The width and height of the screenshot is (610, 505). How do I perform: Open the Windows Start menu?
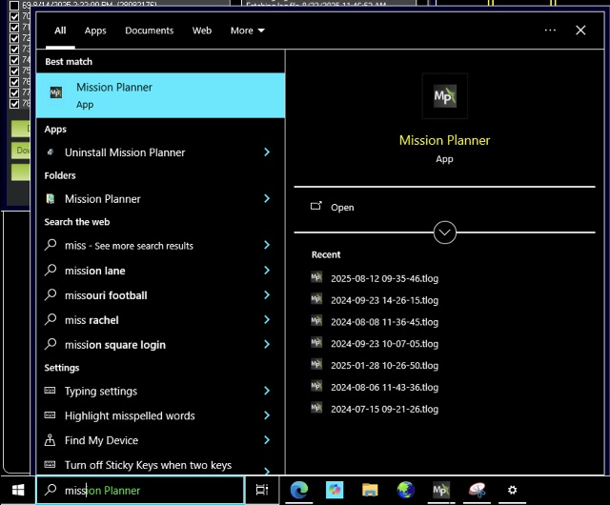pyautogui.click(x=17, y=490)
